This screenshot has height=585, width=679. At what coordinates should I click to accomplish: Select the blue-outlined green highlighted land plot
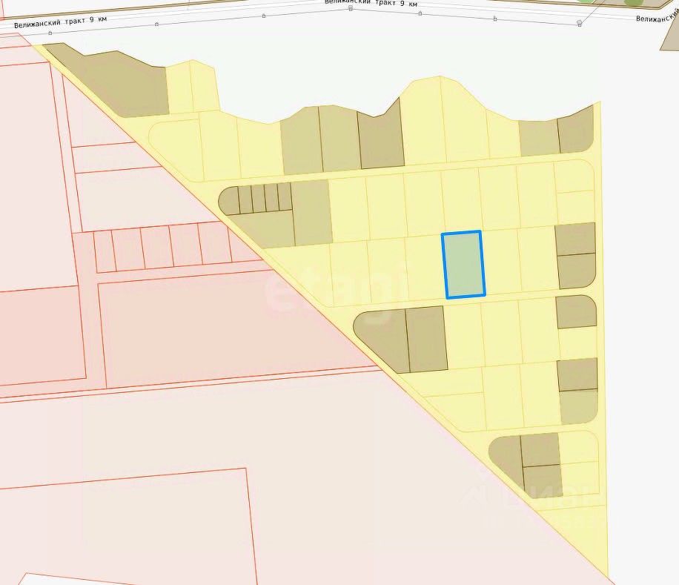tap(463, 265)
